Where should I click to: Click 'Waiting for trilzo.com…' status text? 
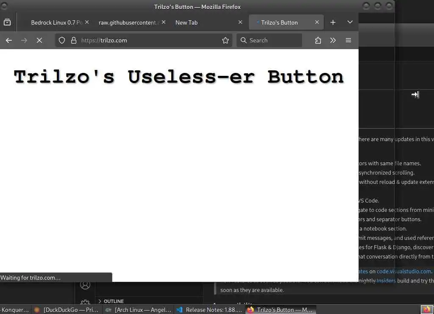click(31, 278)
